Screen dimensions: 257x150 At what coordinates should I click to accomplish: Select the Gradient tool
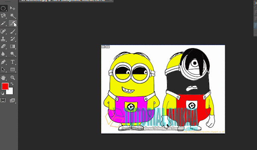coord(12,47)
